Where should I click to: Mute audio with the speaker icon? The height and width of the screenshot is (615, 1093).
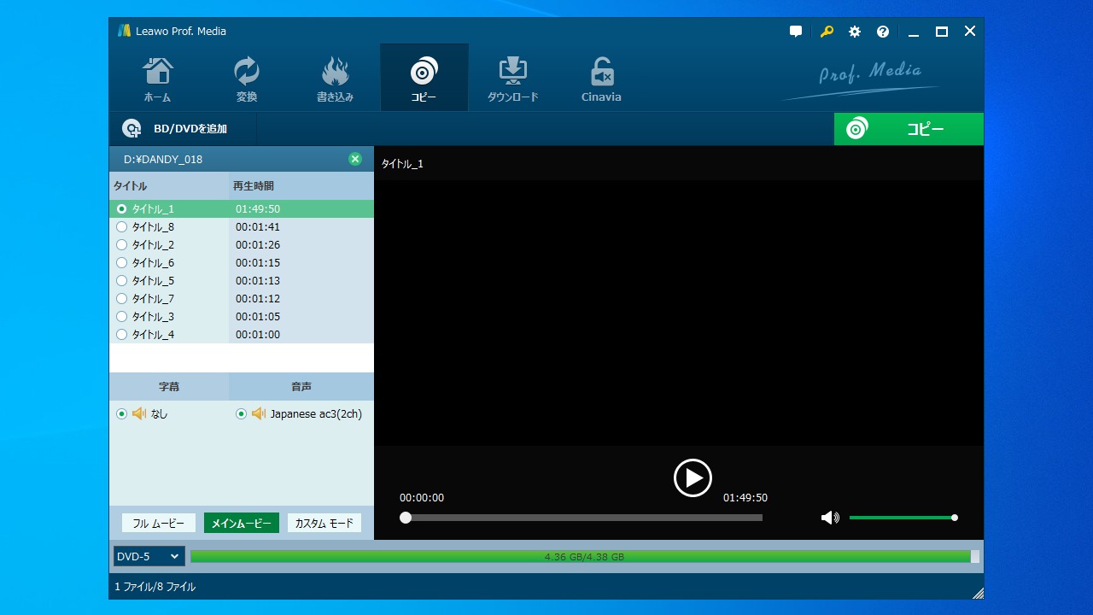(829, 518)
